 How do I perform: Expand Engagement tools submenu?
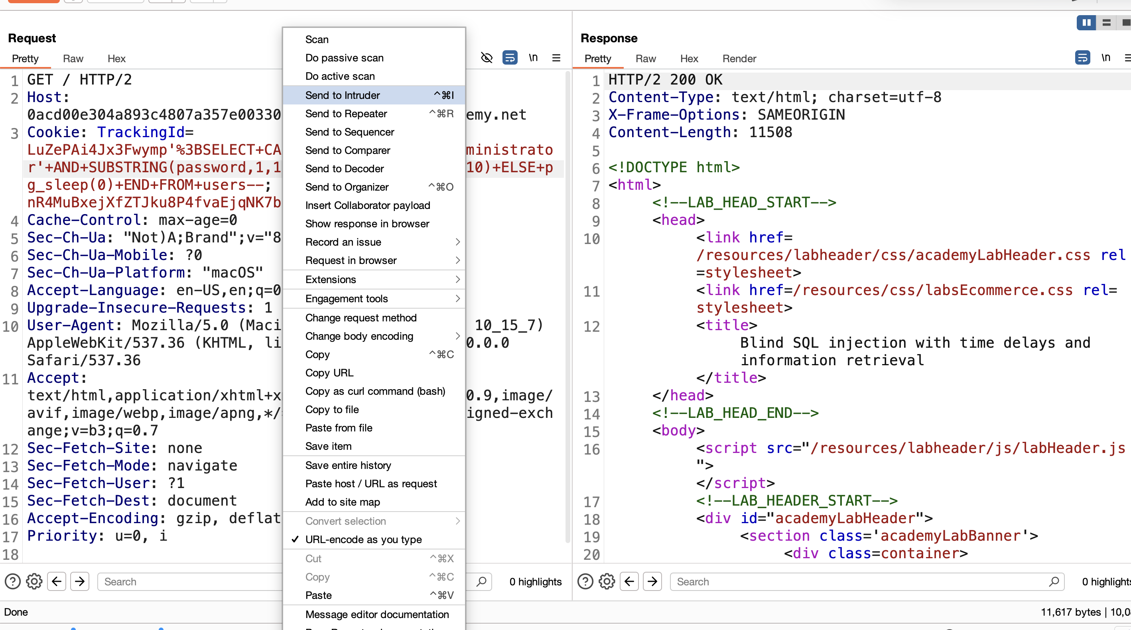click(374, 299)
